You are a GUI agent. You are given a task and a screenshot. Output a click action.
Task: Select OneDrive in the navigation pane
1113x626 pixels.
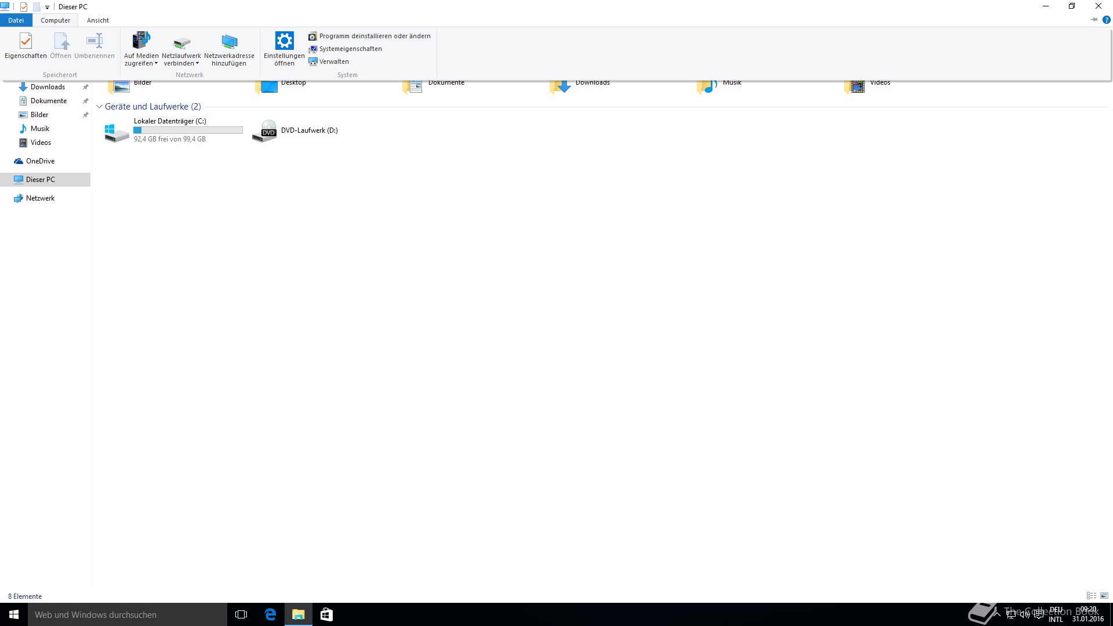(x=40, y=161)
